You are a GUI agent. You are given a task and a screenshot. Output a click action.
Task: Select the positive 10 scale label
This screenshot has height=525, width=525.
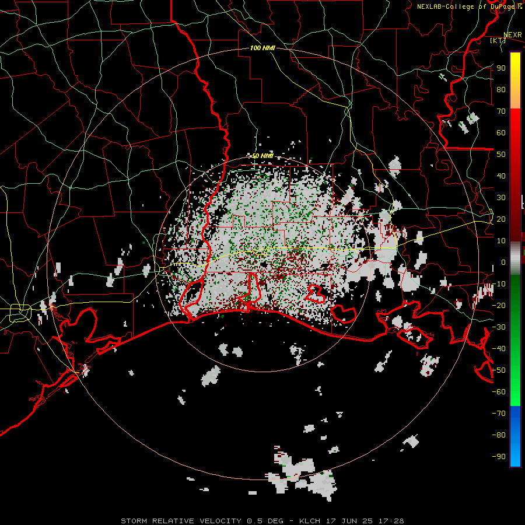[501, 241]
